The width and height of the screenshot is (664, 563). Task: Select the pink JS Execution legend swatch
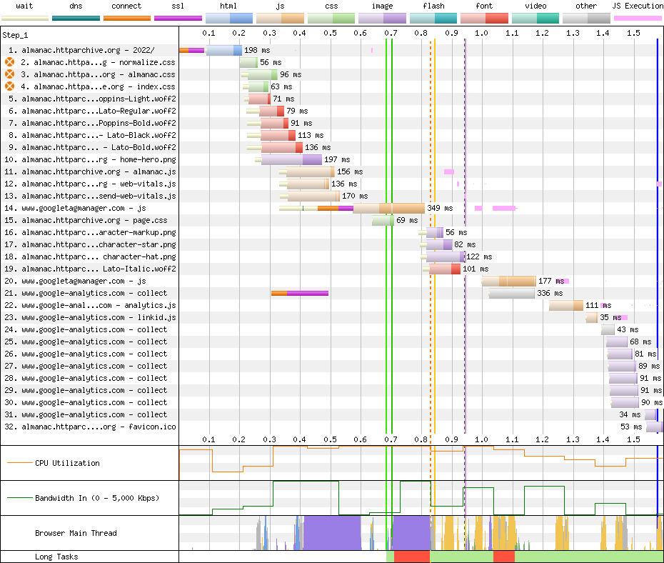[637, 17]
